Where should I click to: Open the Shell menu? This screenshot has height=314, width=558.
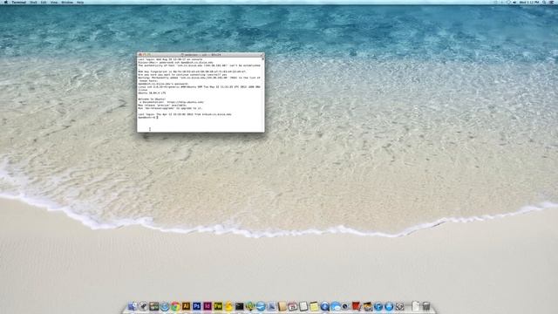click(x=33, y=2)
